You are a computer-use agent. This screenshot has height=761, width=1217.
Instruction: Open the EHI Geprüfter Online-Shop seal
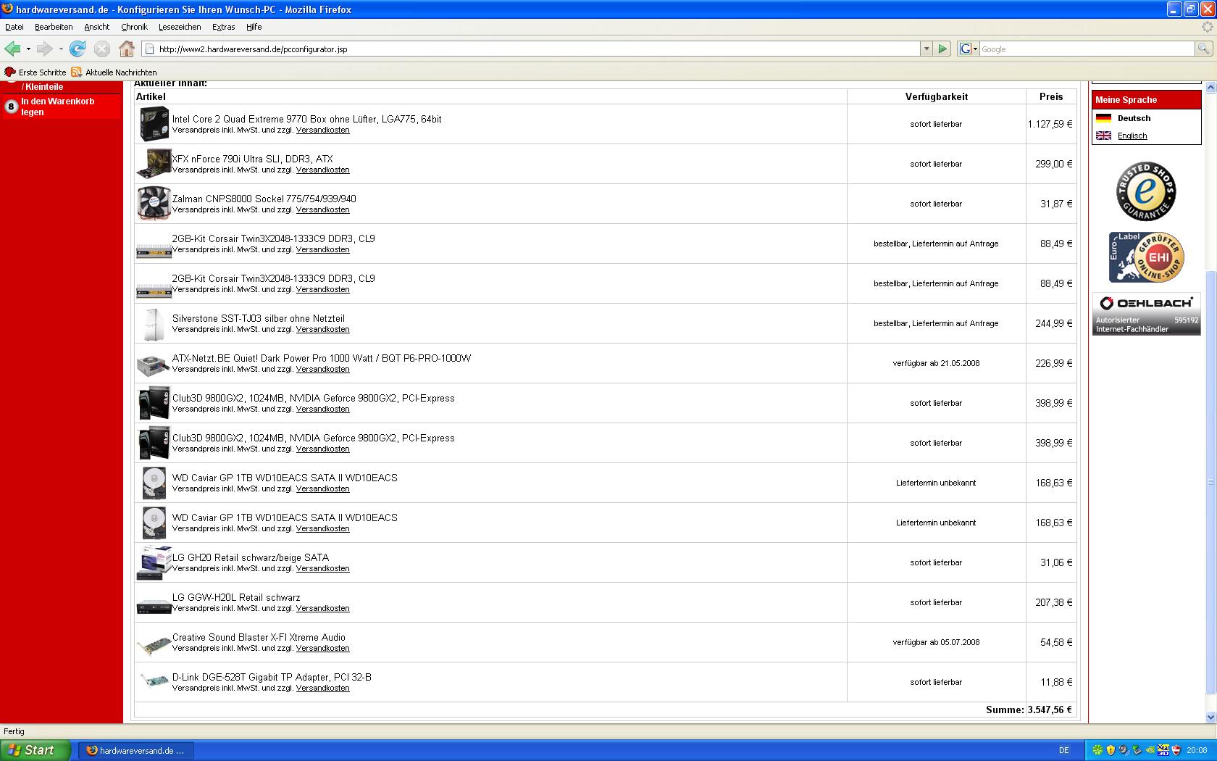tap(1147, 257)
